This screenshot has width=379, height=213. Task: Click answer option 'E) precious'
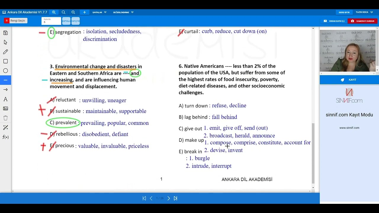[62, 146]
